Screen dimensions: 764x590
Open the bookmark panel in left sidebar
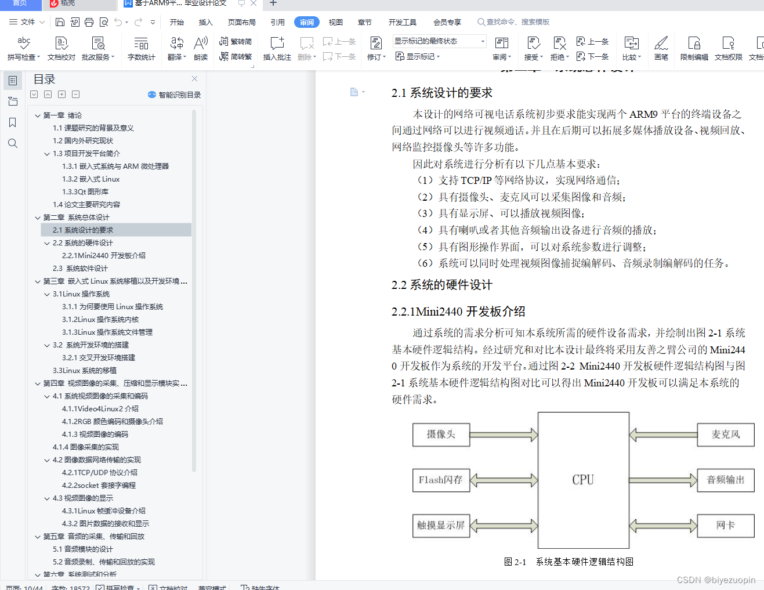13,122
